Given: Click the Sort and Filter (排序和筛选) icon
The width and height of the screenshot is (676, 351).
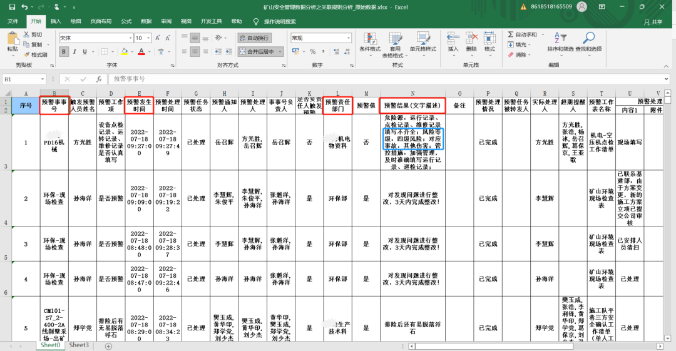Looking at the screenshot, I should pos(560,38).
